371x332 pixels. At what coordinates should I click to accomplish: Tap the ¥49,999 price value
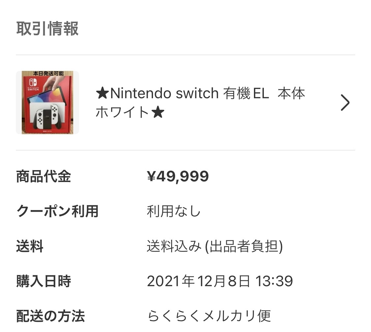tap(178, 177)
